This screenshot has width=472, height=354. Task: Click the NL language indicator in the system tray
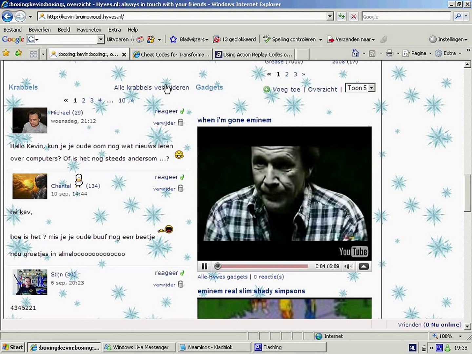(x=412, y=348)
